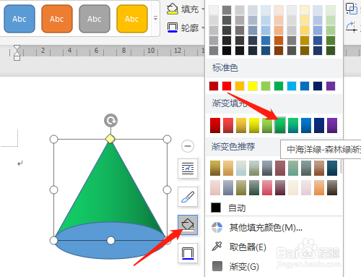Pick the dark brown recommended gradient in second row
This screenshot has height=277, width=361.
[x=332, y=187]
